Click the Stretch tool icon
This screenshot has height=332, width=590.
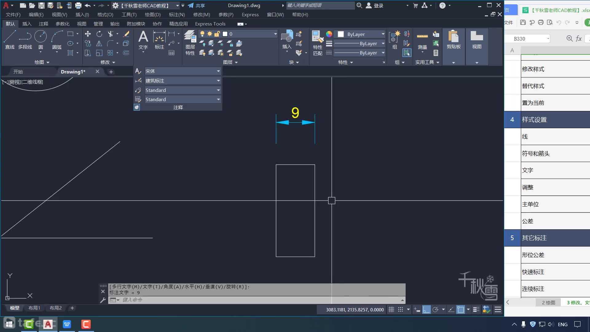pos(88,53)
